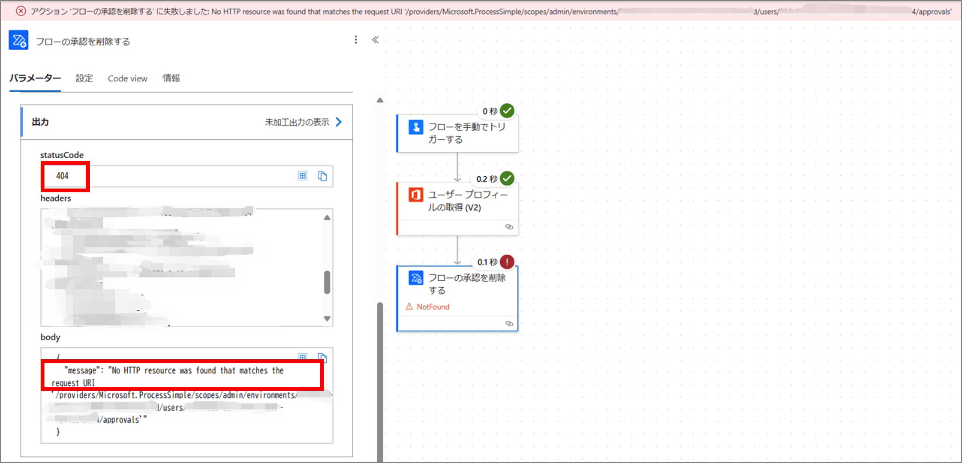The image size is (962, 463).
Task: Select the manual trigger icon on フローを手動でトリガーする node
Action: [x=416, y=127]
